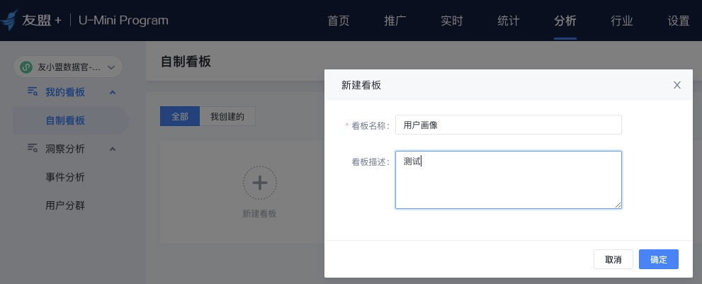Click the dashed plus circle icon
This screenshot has width=702, height=284.
[x=260, y=183]
